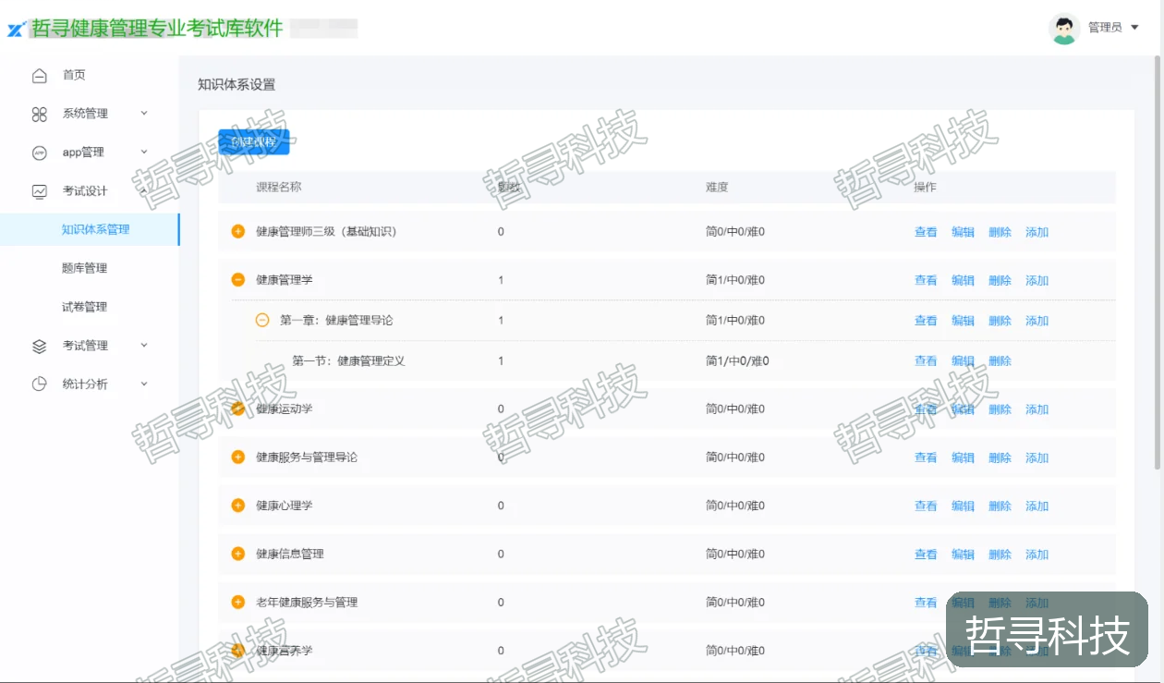
Task: Expand the 健康信息管理 course row
Action: [237, 554]
